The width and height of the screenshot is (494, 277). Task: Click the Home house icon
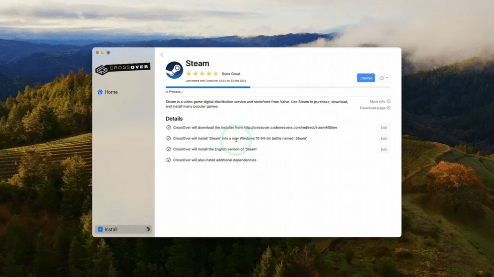click(100, 92)
